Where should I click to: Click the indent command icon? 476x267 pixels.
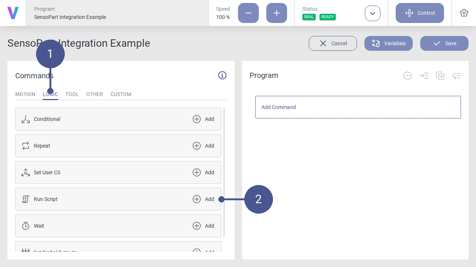click(424, 76)
